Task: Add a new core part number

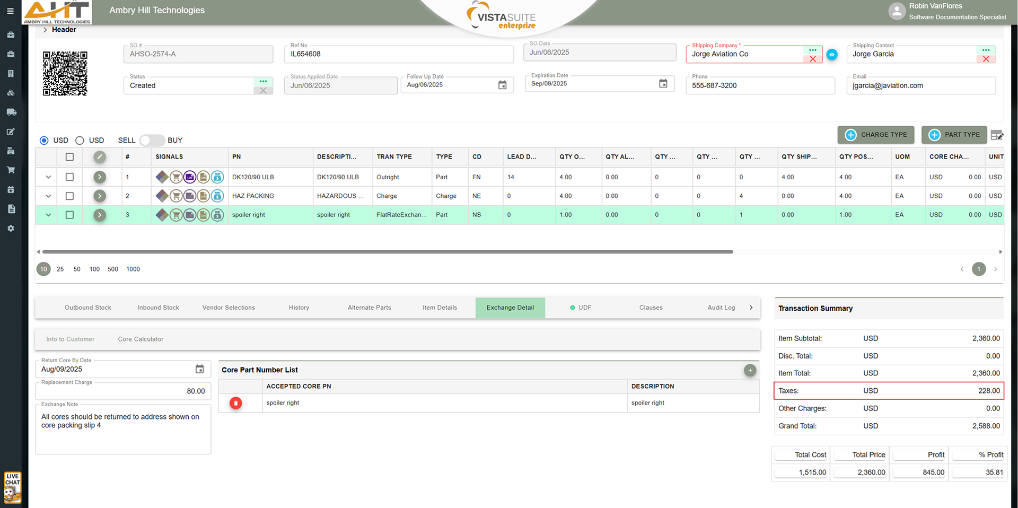Action: [750, 370]
